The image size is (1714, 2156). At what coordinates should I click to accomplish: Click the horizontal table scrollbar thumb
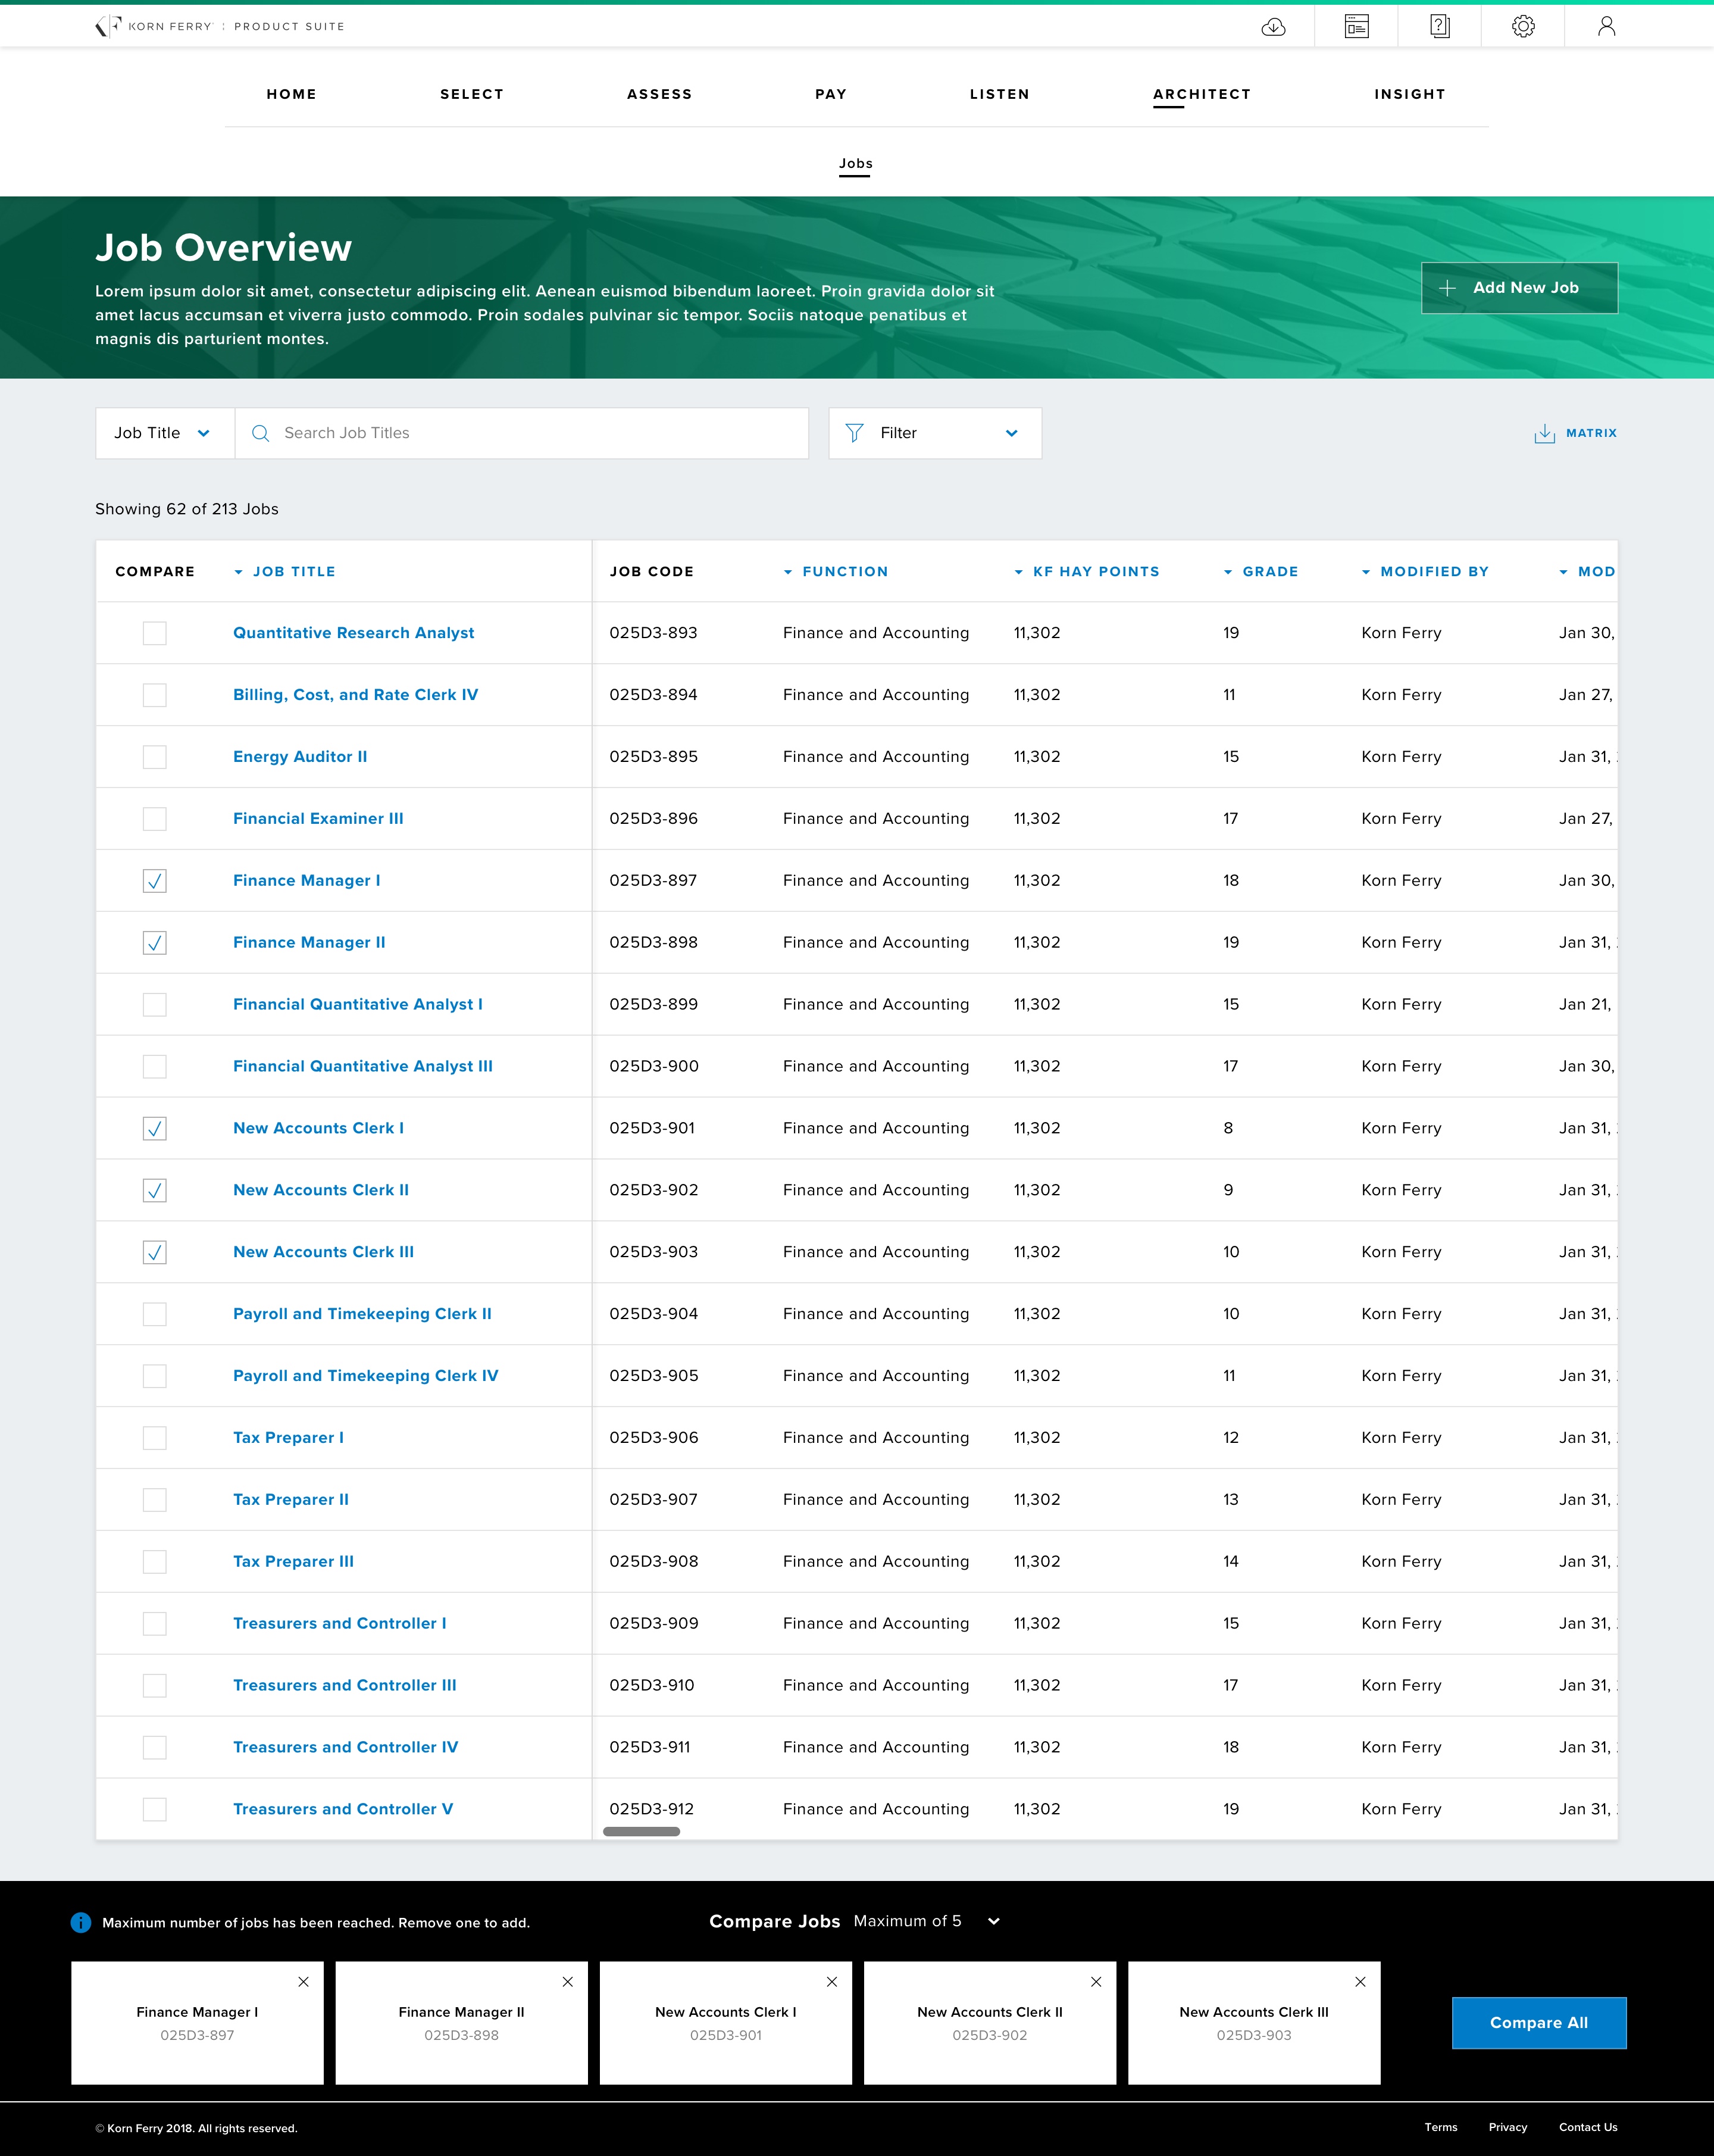point(641,1831)
